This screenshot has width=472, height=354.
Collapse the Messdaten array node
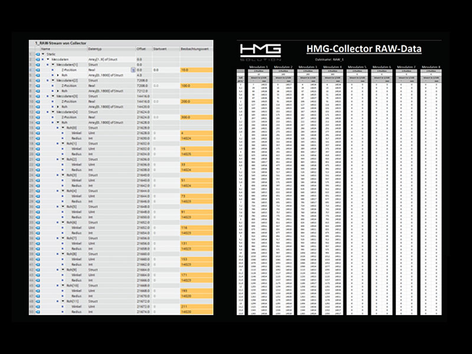48,60
